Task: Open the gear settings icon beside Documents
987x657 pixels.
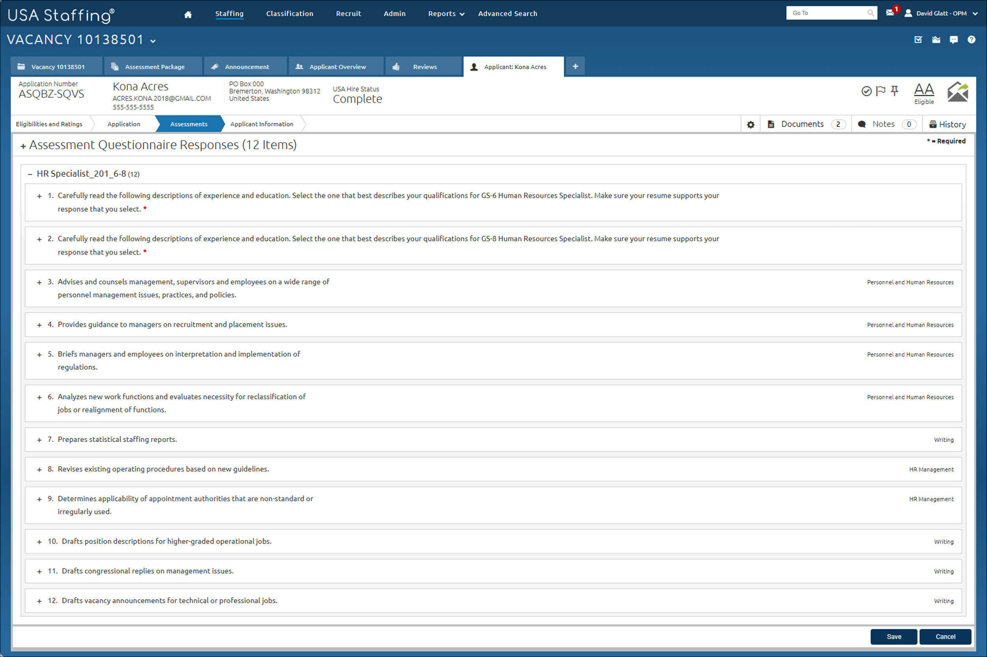Action: click(750, 124)
